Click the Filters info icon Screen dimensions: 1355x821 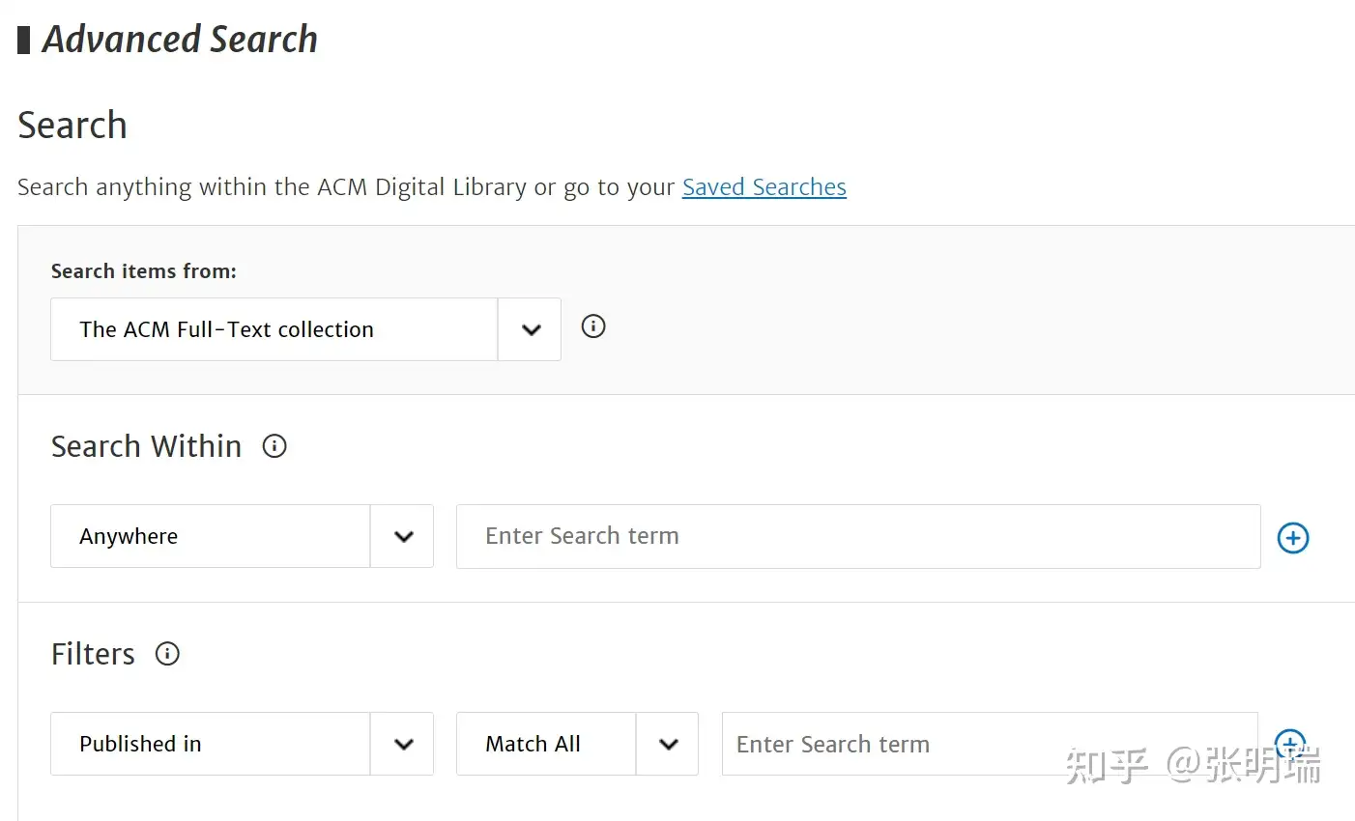click(x=167, y=654)
